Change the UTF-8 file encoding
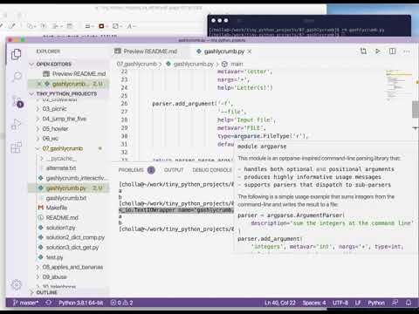This screenshot has width=419, height=314. point(340,303)
